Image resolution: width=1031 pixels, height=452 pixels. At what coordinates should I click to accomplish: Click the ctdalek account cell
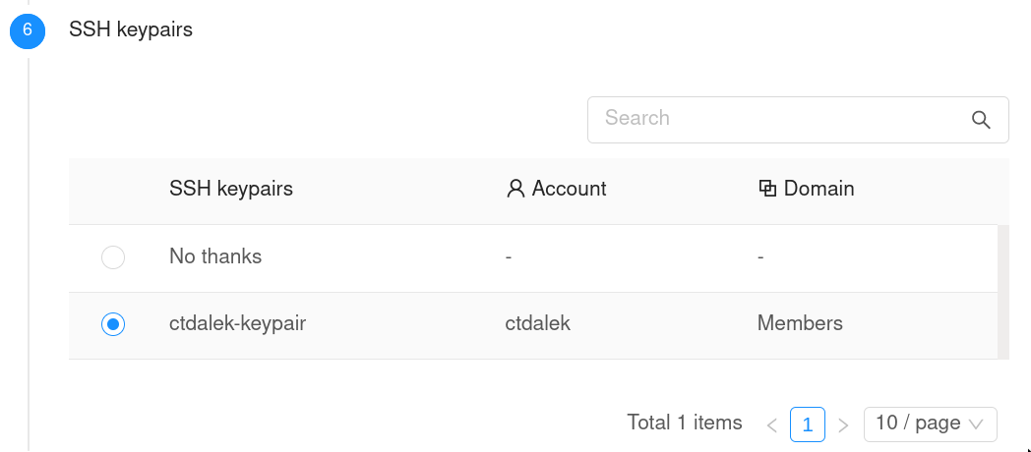coord(537,323)
